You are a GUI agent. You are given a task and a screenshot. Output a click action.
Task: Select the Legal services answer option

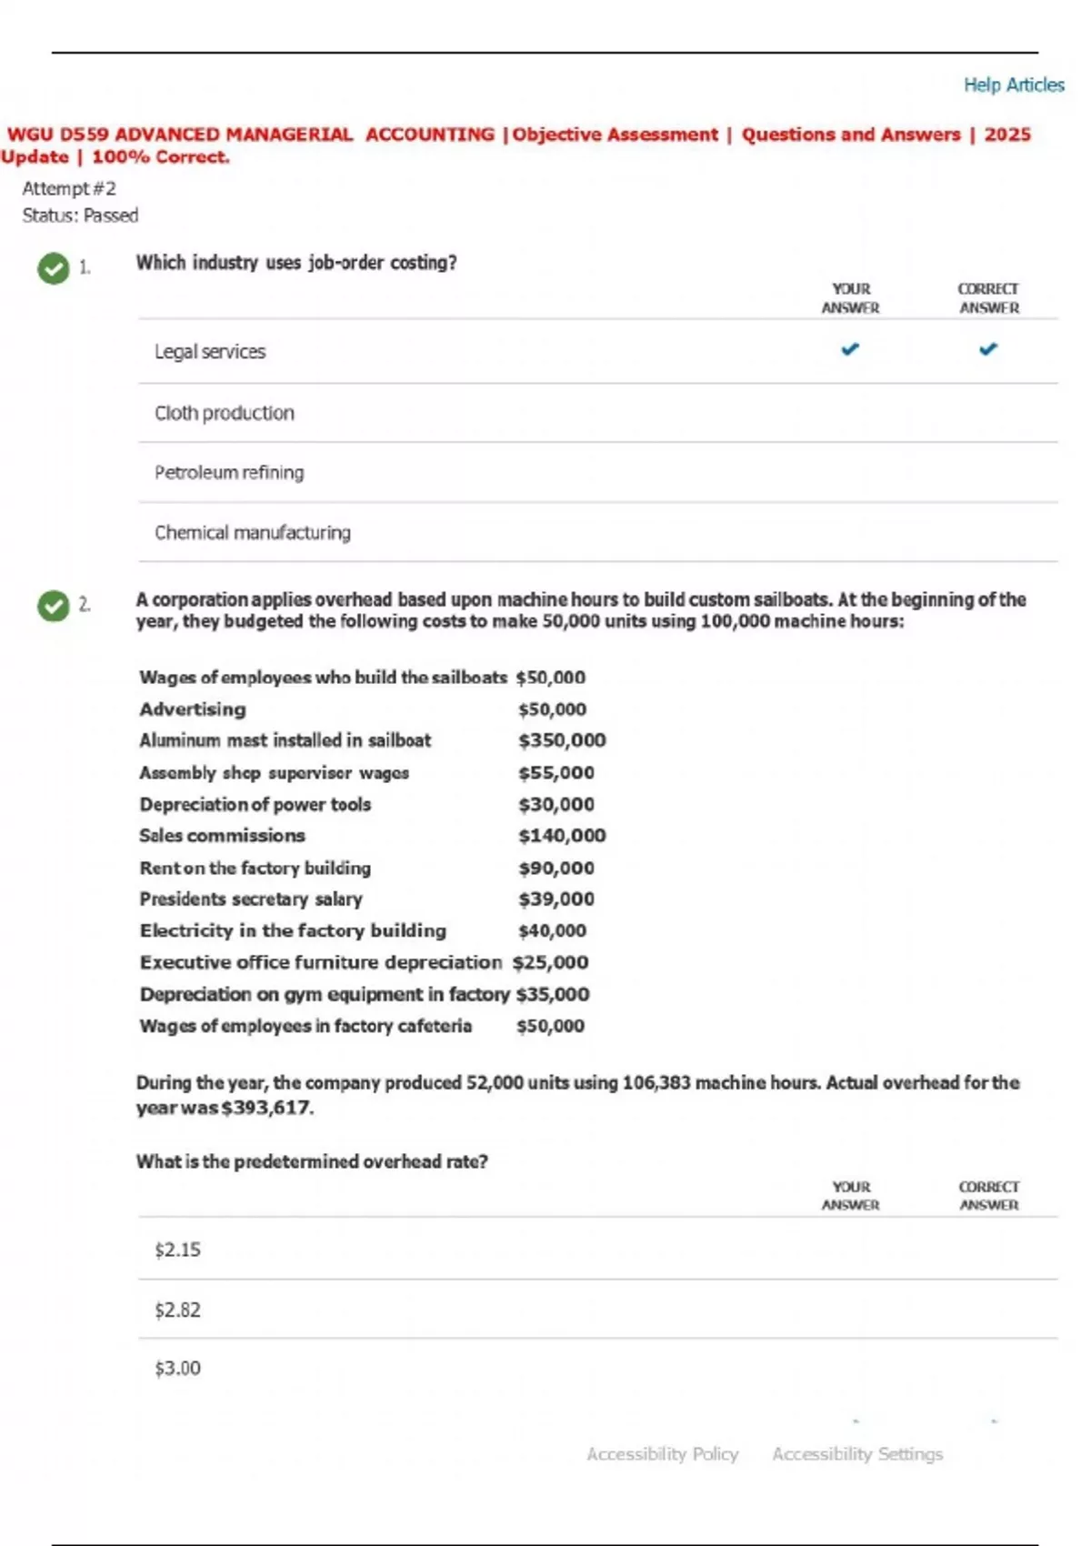coord(210,352)
